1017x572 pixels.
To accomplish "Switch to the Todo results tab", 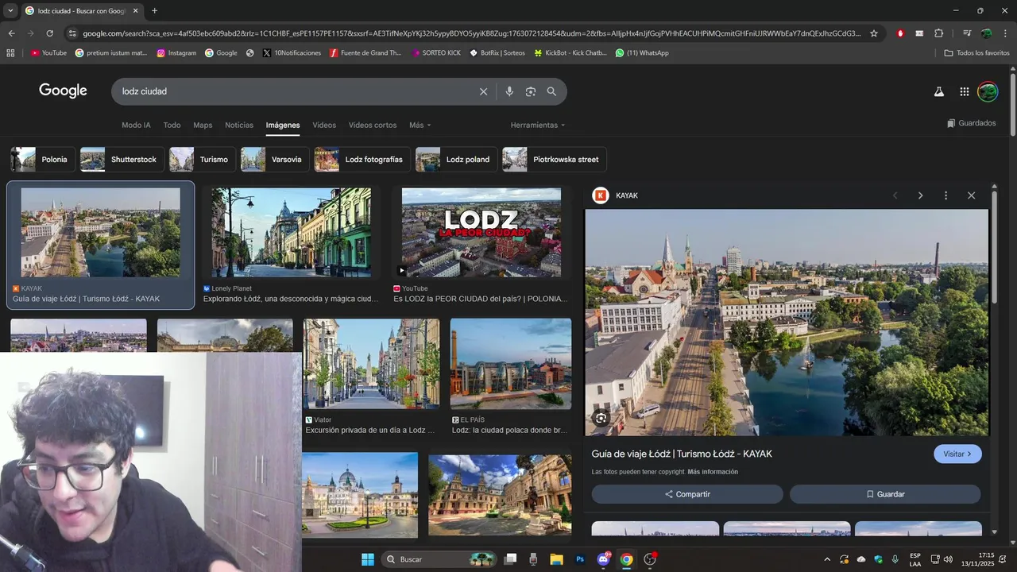I will pos(172,125).
